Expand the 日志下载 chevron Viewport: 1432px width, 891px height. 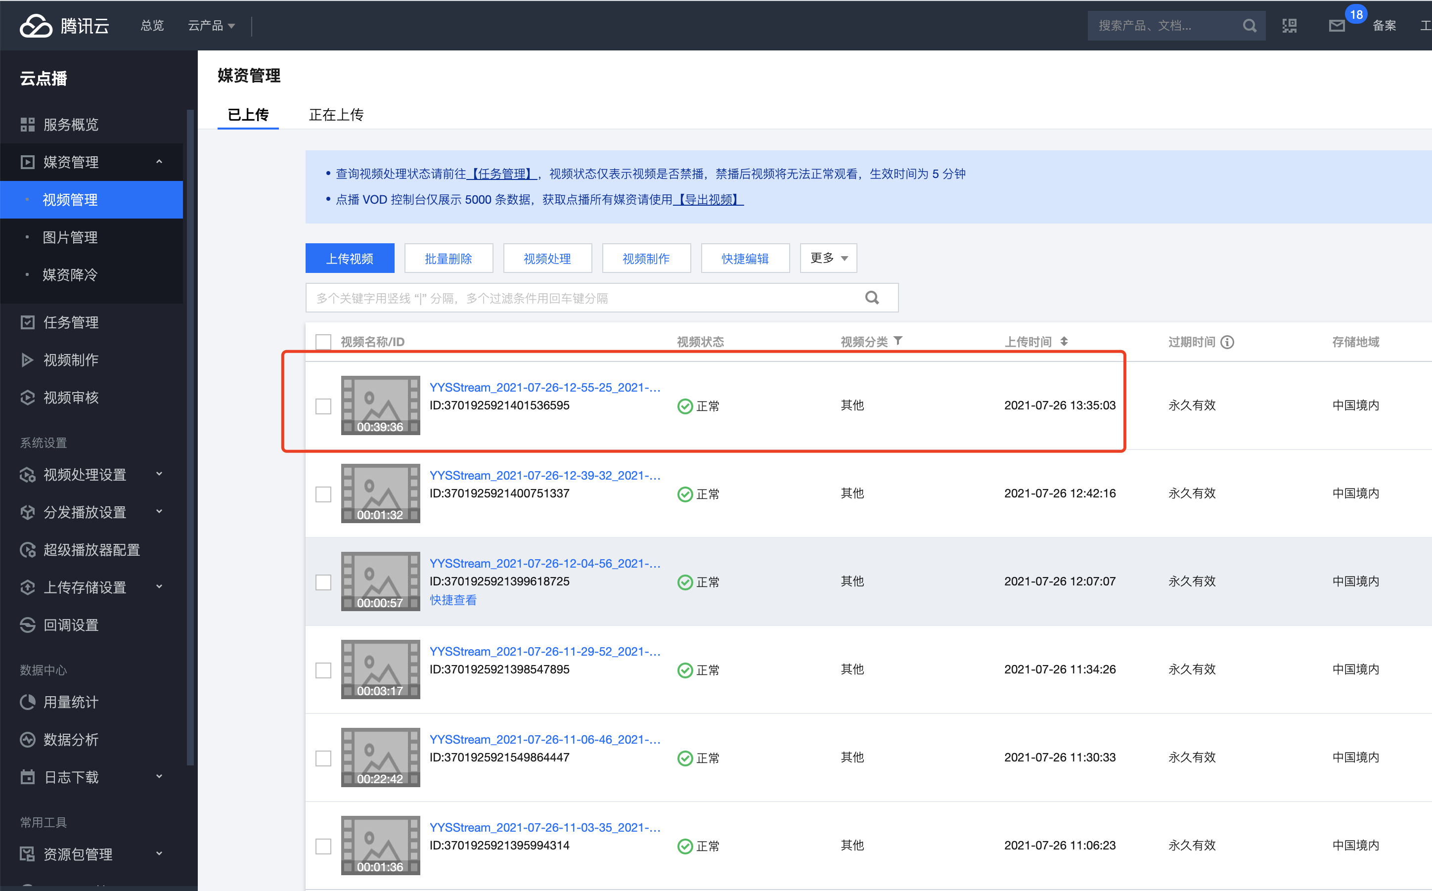point(159,777)
